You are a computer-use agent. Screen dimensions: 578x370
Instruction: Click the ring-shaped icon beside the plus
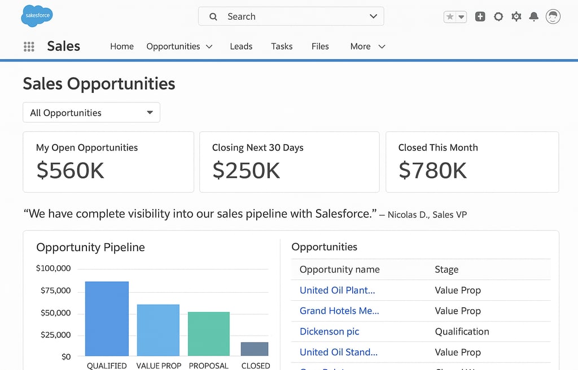(x=498, y=17)
